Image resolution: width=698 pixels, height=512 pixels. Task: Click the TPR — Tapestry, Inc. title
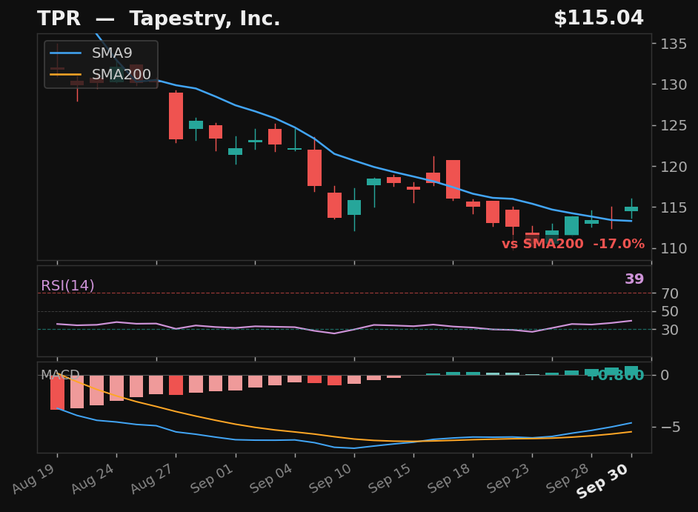pos(159,19)
